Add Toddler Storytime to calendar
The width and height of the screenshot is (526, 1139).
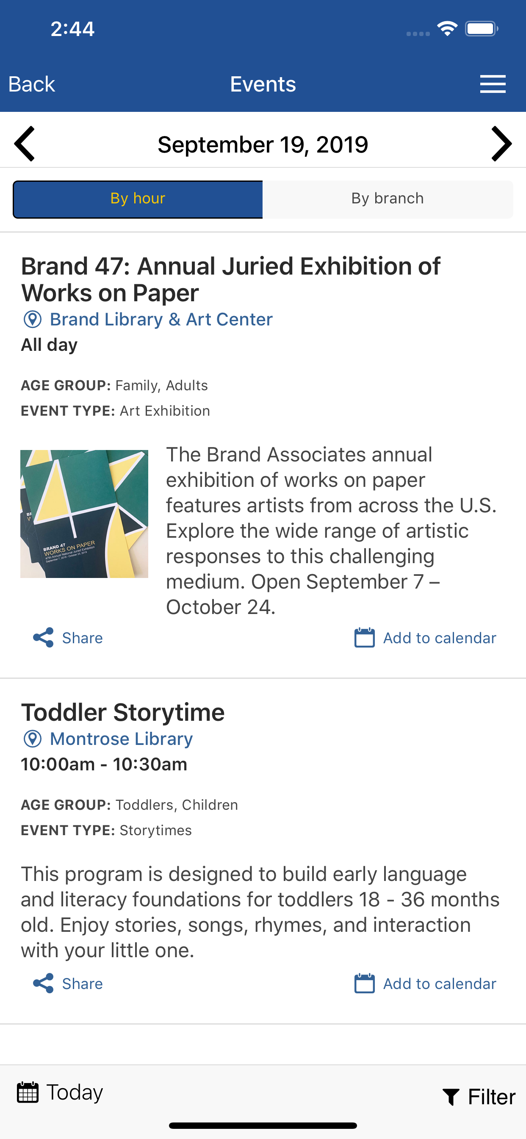tap(439, 983)
